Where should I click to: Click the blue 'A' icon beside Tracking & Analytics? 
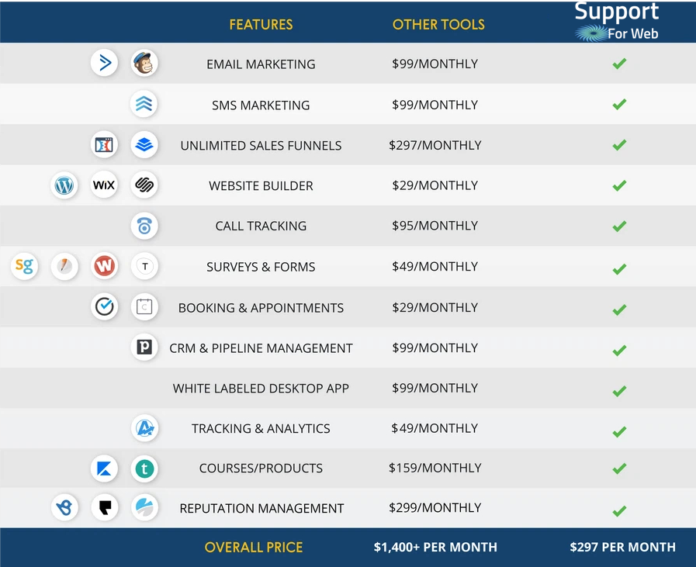point(144,428)
